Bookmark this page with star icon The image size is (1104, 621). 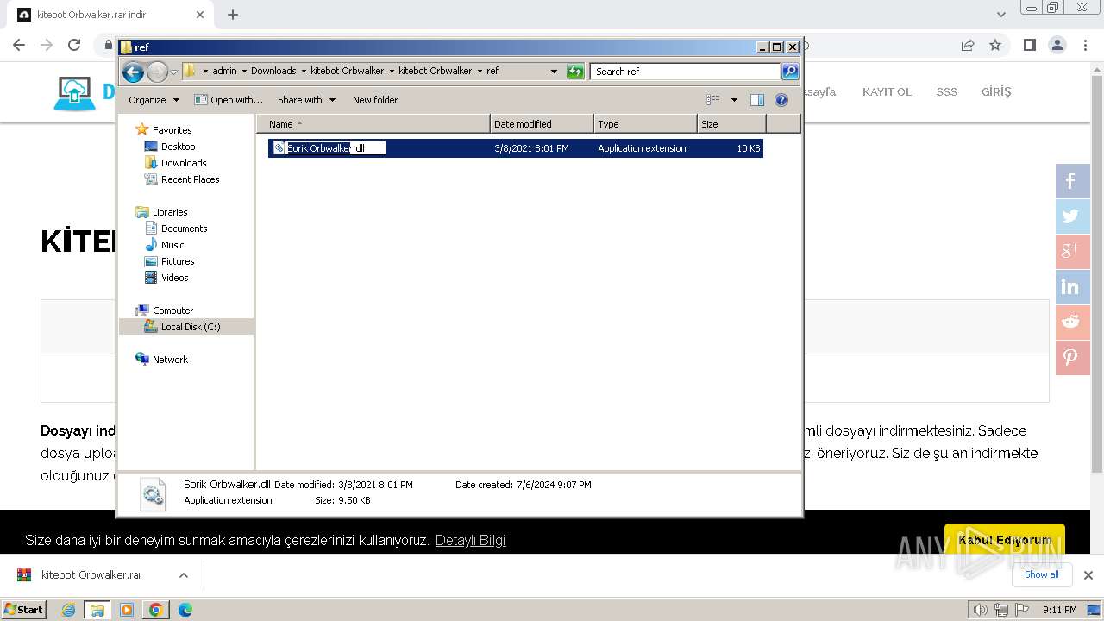point(995,45)
